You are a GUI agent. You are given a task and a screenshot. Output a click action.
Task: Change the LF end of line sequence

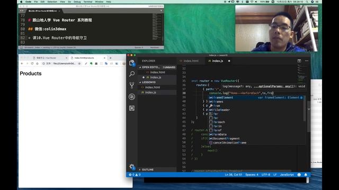click(x=275, y=175)
